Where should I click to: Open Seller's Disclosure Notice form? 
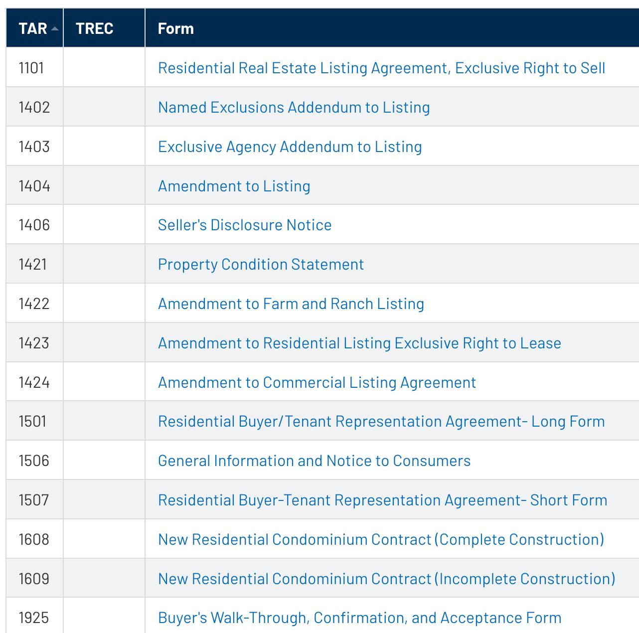pyautogui.click(x=245, y=225)
